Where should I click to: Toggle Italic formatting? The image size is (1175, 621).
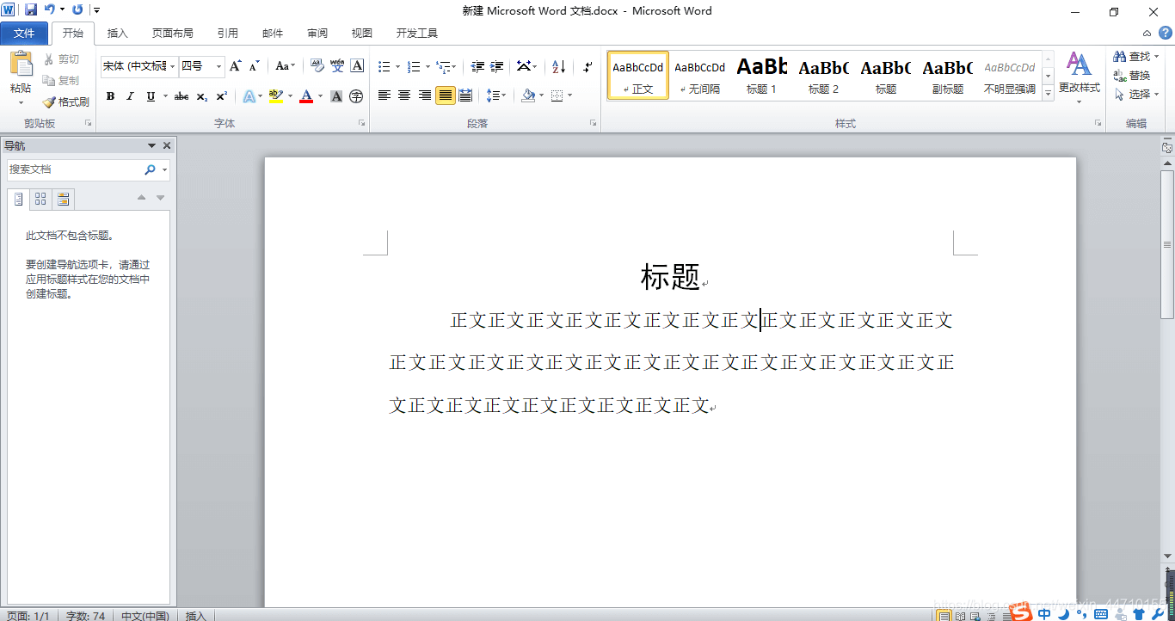[x=130, y=96]
